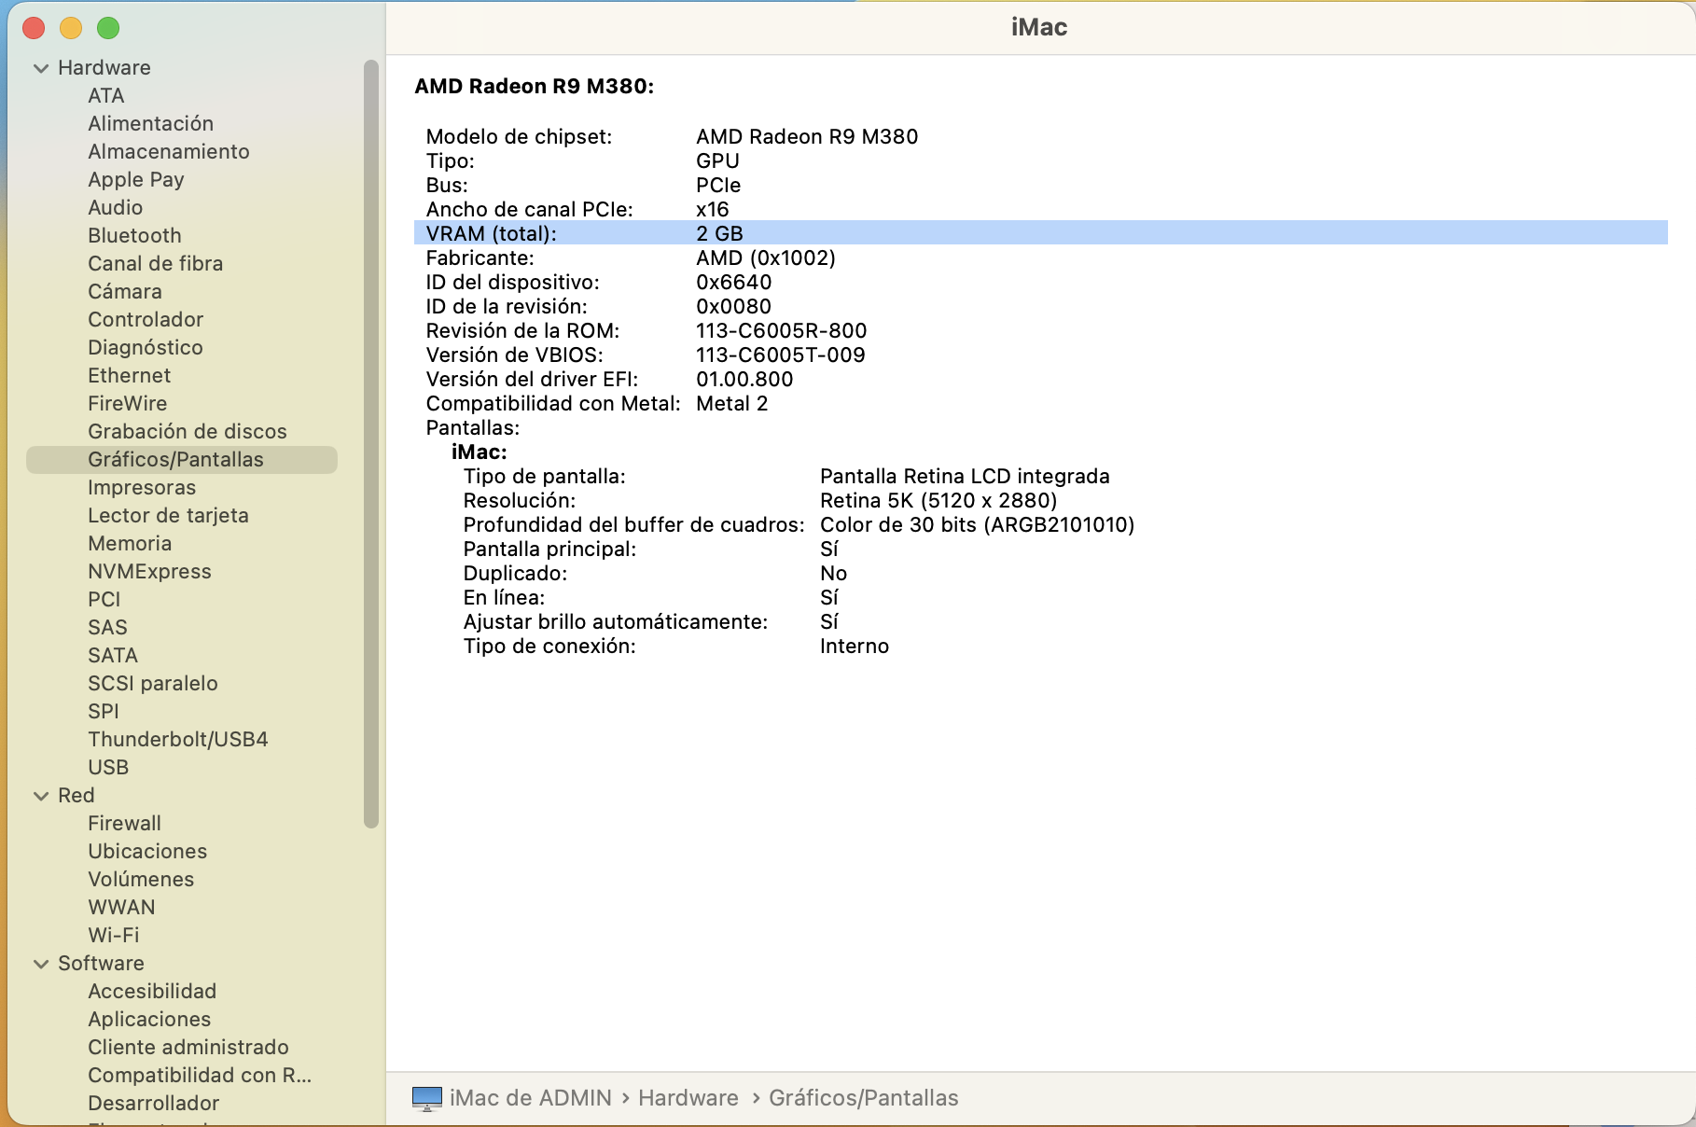Click the green zoom window button

pyautogui.click(x=108, y=28)
